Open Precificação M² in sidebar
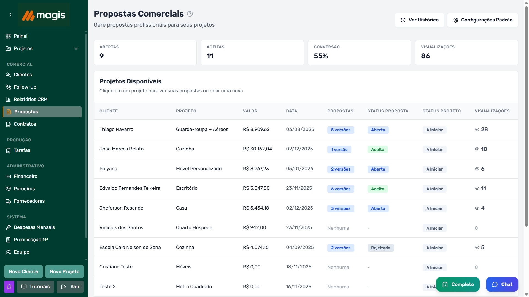 31,240
